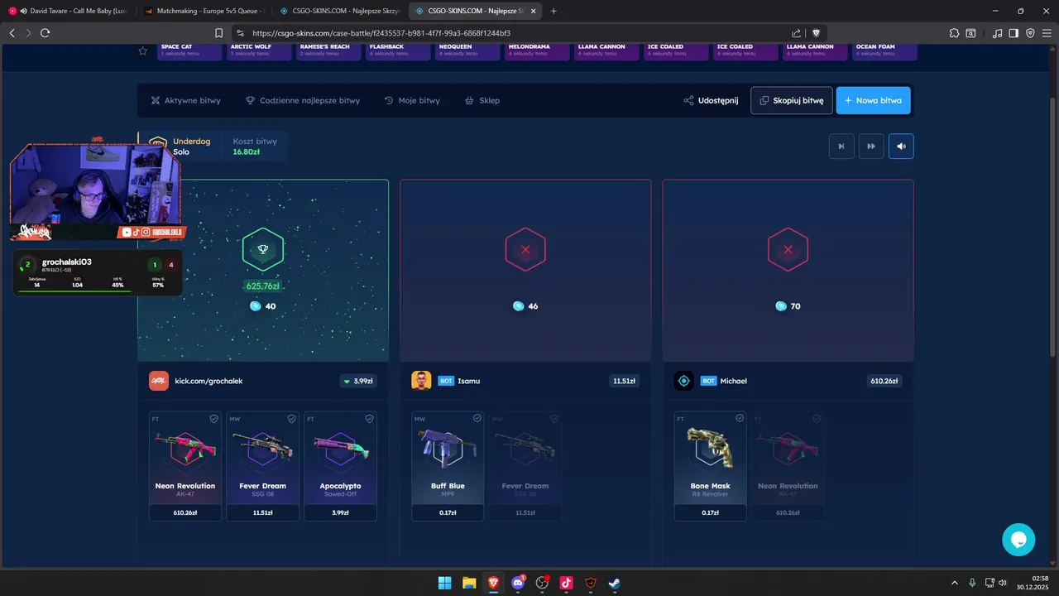The width and height of the screenshot is (1059, 596).
Task: Open Codzienne najlepsze bitwy tab
Action: click(302, 100)
